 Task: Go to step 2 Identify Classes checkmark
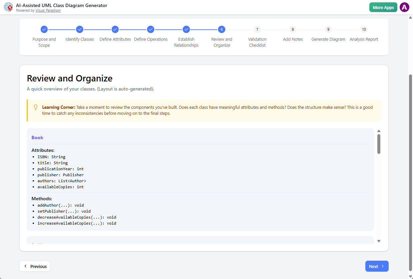point(80,29)
